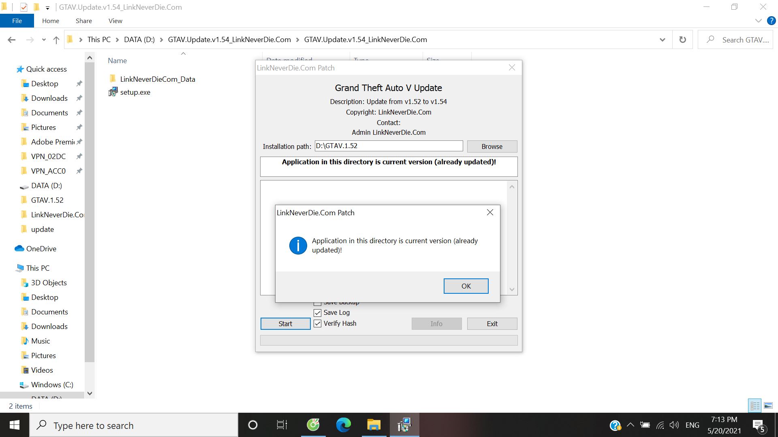Click the ENG language indicator
The width and height of the screenshot is (778, 437).
coord(692,425)
